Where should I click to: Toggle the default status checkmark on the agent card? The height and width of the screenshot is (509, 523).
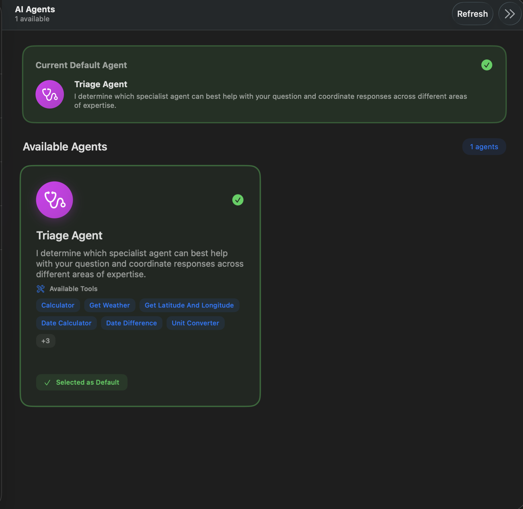point(238,200)
